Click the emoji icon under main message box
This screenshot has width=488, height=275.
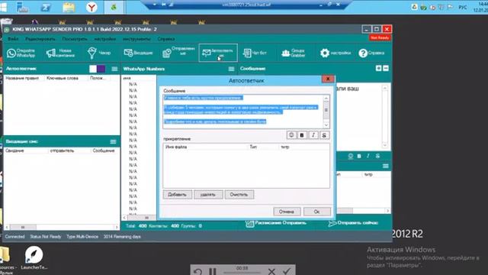(x=351, y=156)
